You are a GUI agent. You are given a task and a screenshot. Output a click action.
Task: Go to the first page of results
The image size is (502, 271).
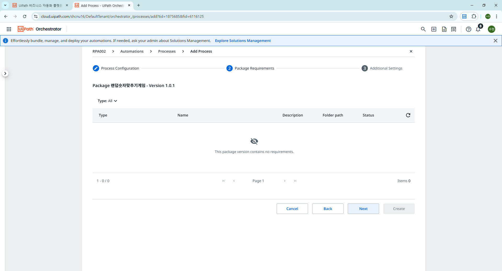[x=224, y=181]
